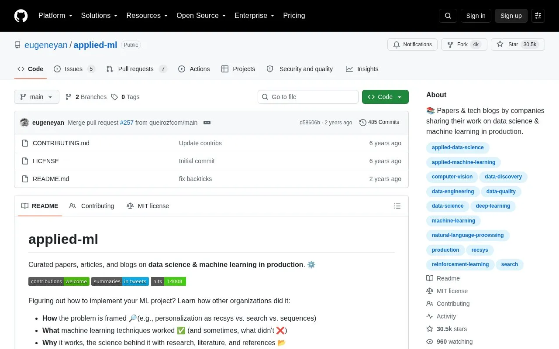The image size is (559, 349).
Task: Click the computer-vision topic tag
Action: 452,177
